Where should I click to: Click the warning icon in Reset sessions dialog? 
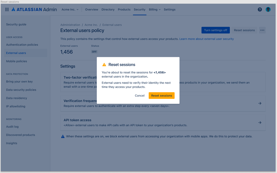click(x=104, y=65)
